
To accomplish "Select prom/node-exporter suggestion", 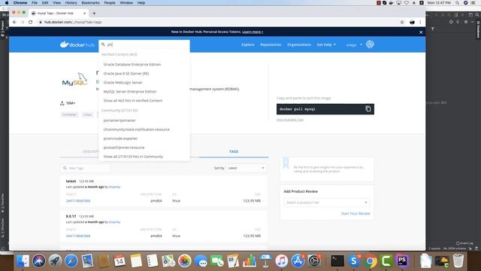I will click(x=120, y=139).
